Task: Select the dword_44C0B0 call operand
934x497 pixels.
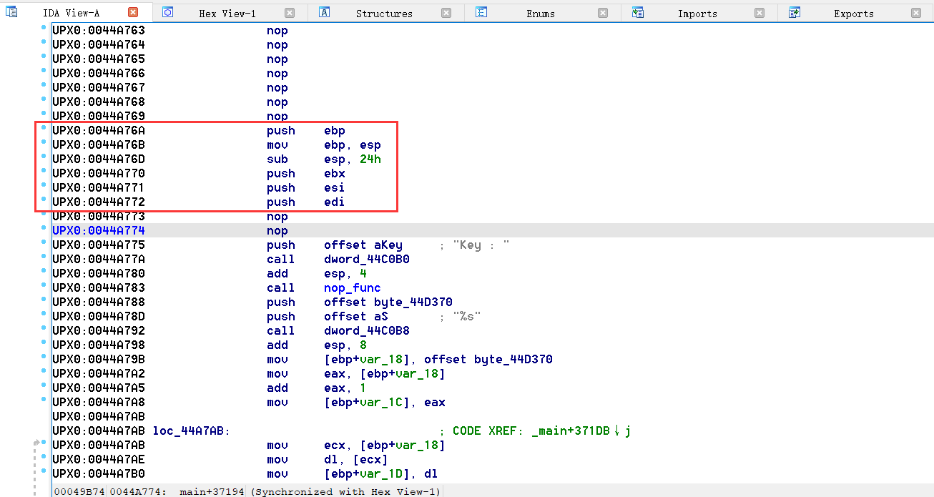Action: pos(366,260)
